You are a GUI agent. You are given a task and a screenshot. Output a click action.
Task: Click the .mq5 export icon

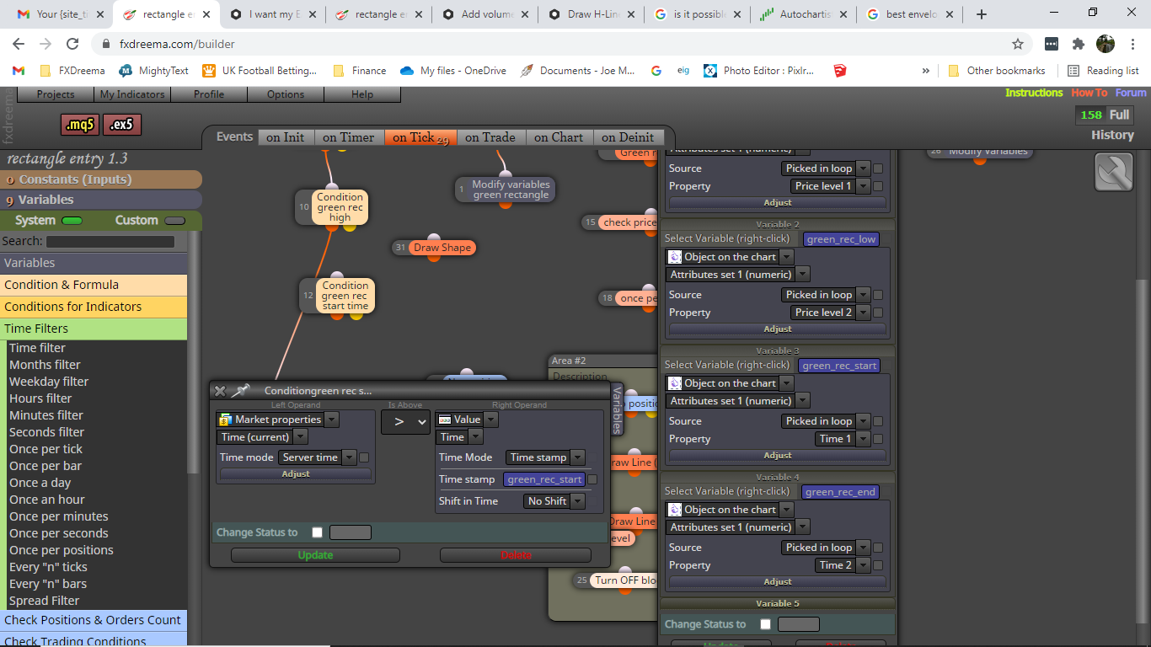80,125
